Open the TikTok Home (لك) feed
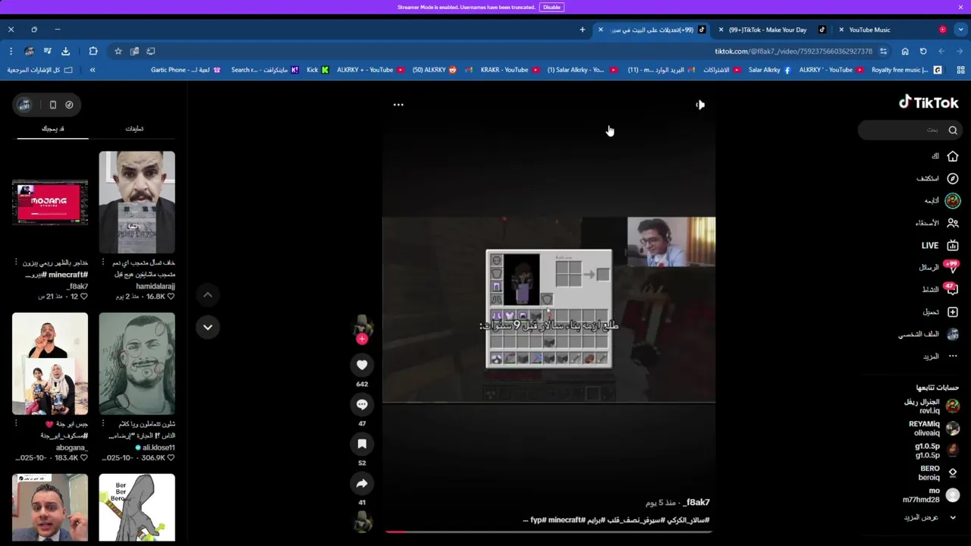The image size is (971, 546). tap(945, 156)
